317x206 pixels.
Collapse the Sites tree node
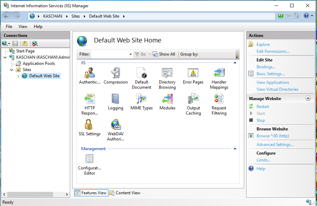[x=12, y=70]
